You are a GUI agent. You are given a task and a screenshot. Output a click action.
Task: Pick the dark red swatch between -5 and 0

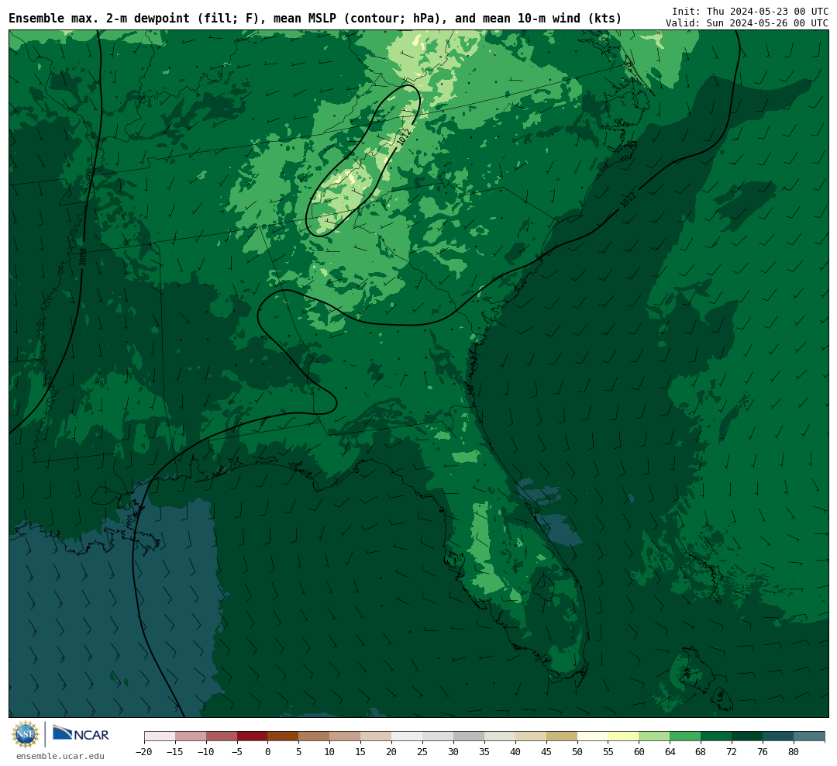pyautogui.click(x=253, y=737)
